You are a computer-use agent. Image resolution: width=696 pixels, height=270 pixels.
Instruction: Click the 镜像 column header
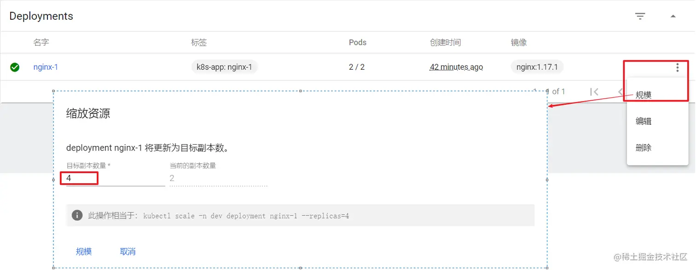pos(519,43)
